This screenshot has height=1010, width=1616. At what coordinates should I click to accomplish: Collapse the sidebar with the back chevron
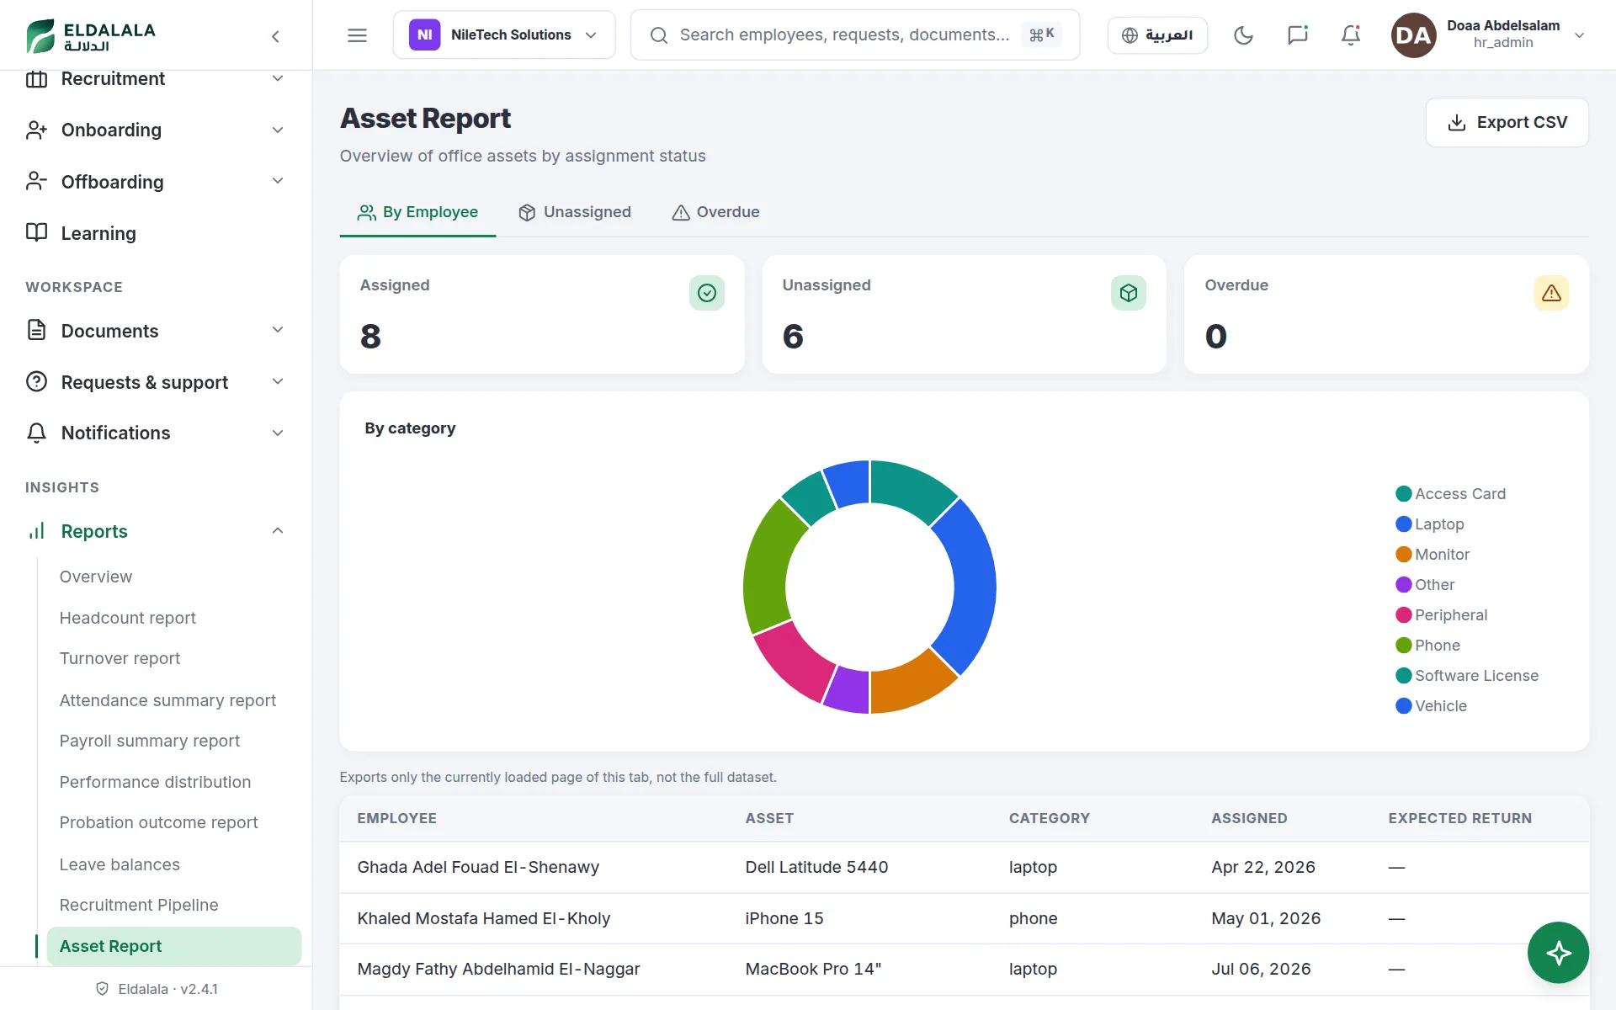click(x=275, y=36)
